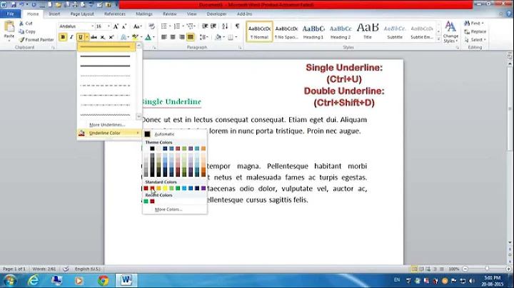Click the Replace icon
The width and height of the screenshot is (514, 288).
coord(467,31)
